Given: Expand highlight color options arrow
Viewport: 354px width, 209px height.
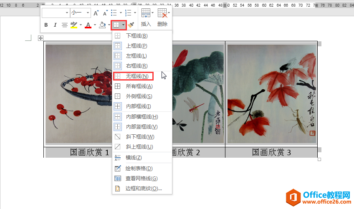Looking at the screenshot, I should [81, 25].
